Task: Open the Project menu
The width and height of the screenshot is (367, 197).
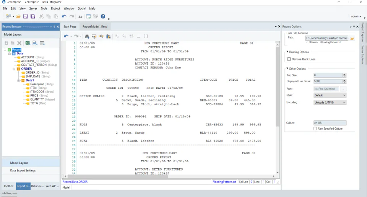Action: pyautogui.click(x=55, y=8)
